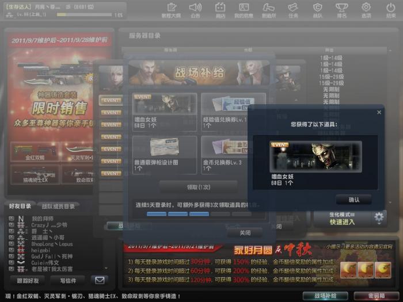Click the 服务器目录 server list heading

145,36
